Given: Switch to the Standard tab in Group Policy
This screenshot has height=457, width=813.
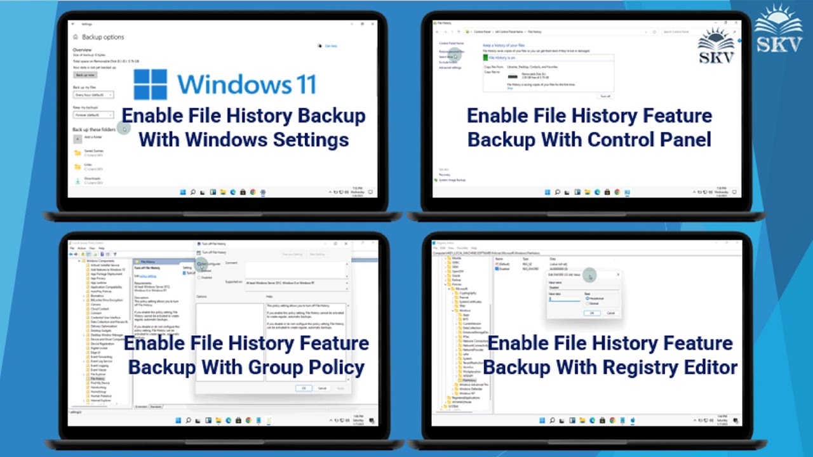Looking at the screenshot, I should point(156,406).
